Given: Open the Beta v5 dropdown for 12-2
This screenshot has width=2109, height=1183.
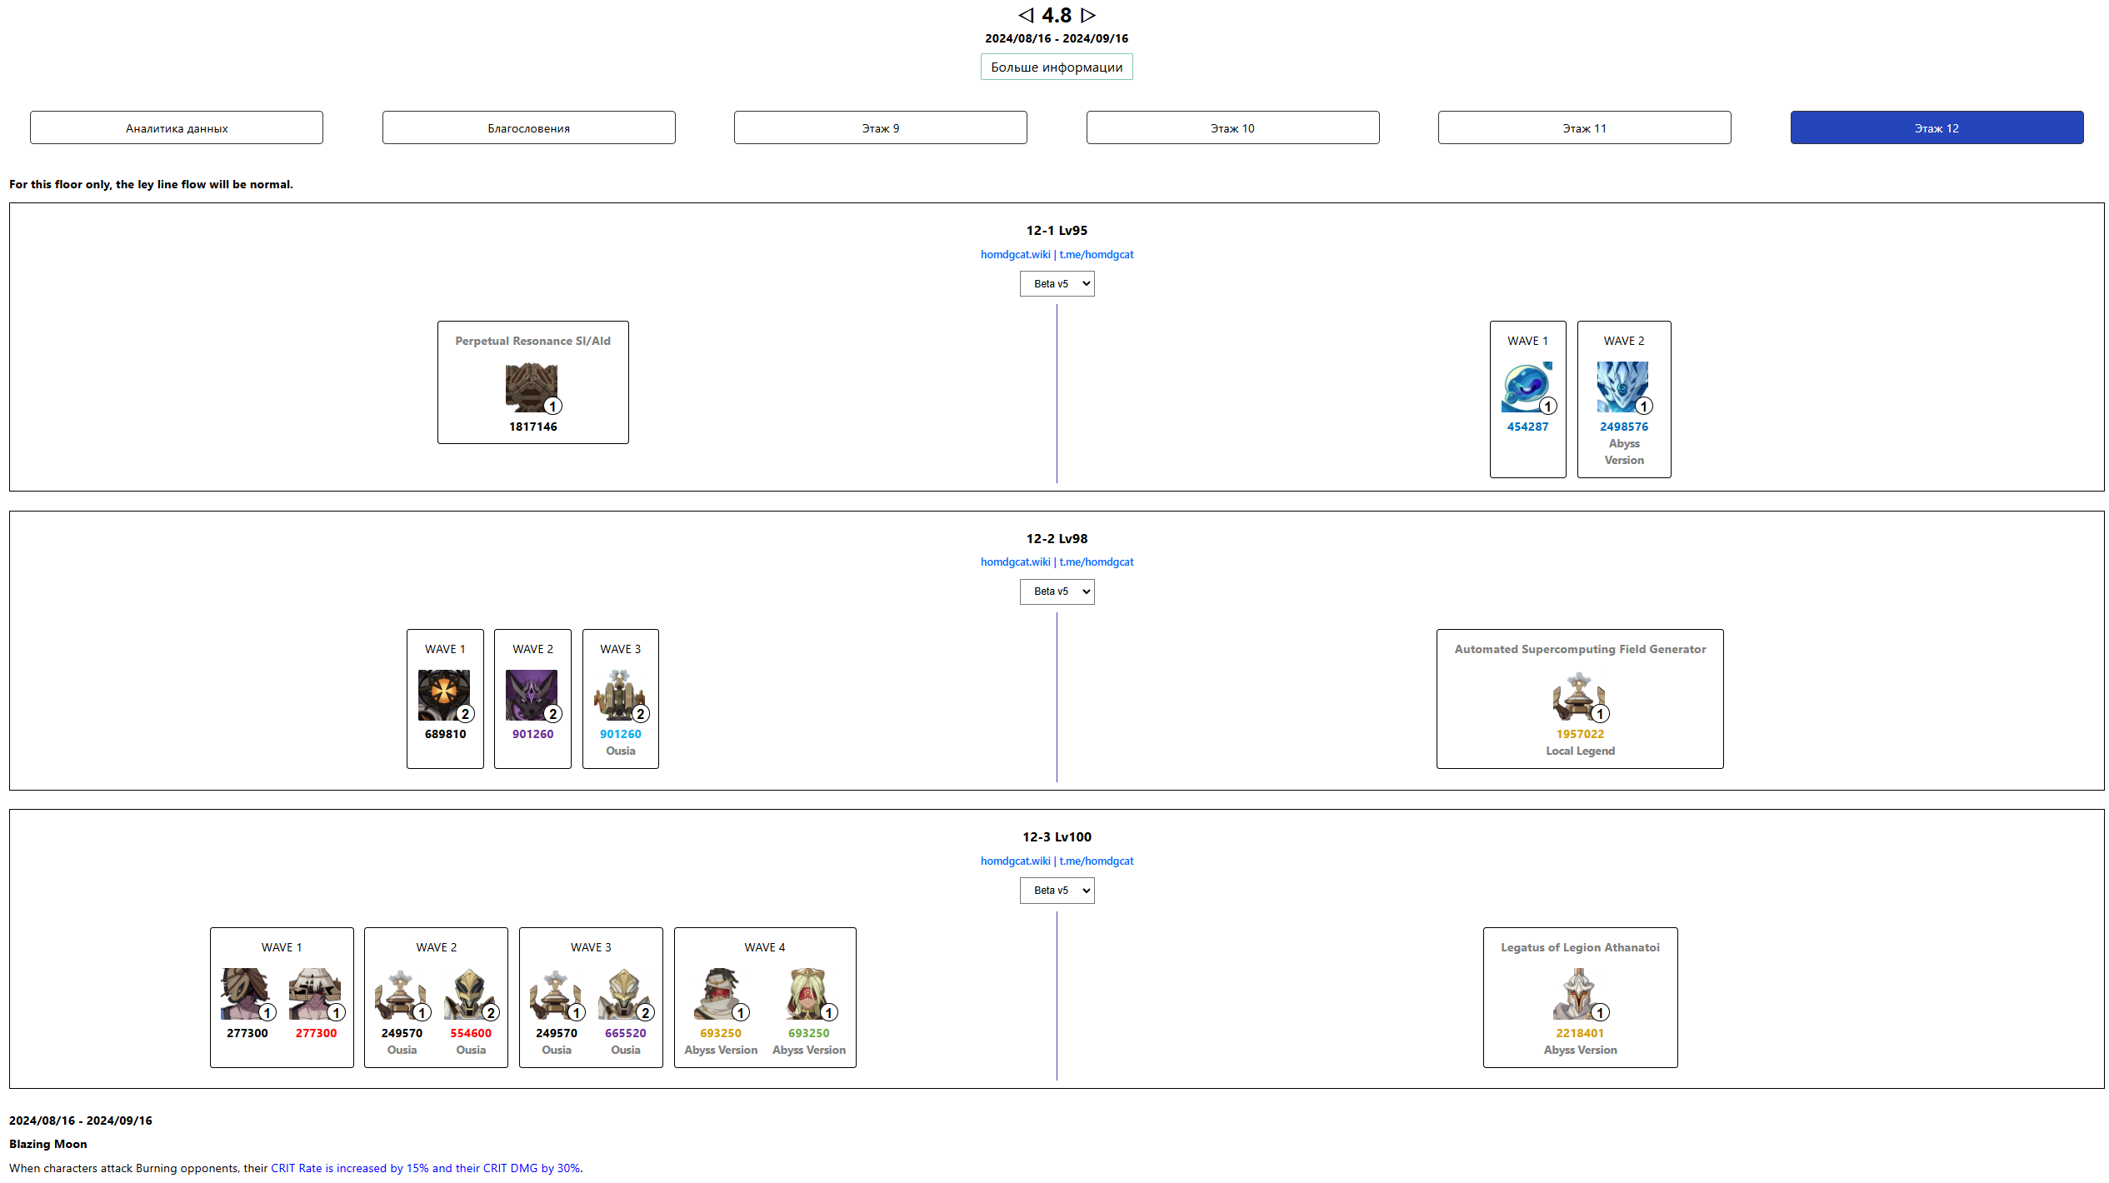Looking at the screenshot, I should [1057, 591].
